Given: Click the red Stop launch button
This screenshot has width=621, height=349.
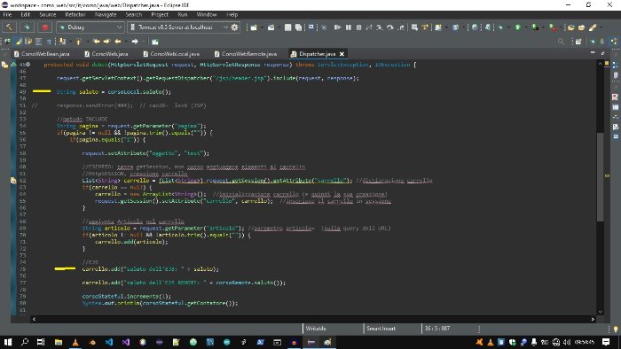Looking at the screenshot, I should click(44, 27).
